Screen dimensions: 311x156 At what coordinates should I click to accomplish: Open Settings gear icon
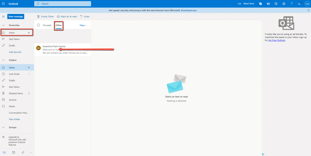pos(284,4)
